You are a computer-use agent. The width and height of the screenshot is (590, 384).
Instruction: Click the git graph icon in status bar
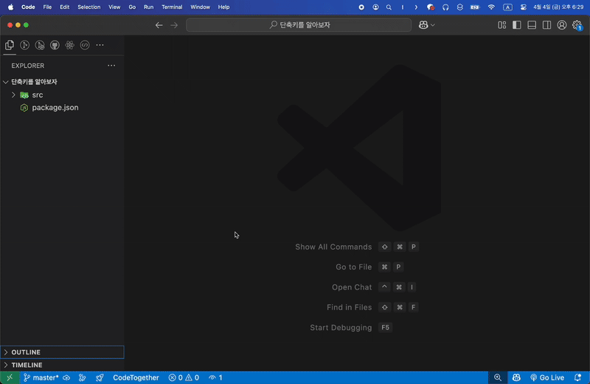pos(82,377)
